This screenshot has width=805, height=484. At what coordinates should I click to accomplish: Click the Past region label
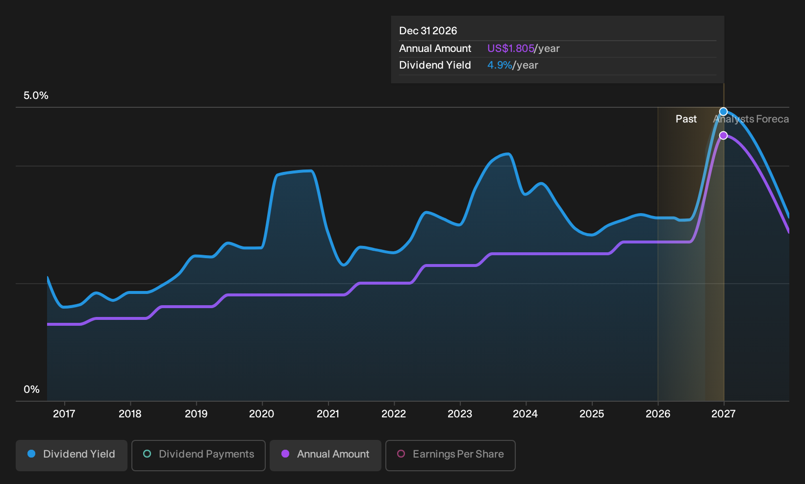click(x=686, y=119)
